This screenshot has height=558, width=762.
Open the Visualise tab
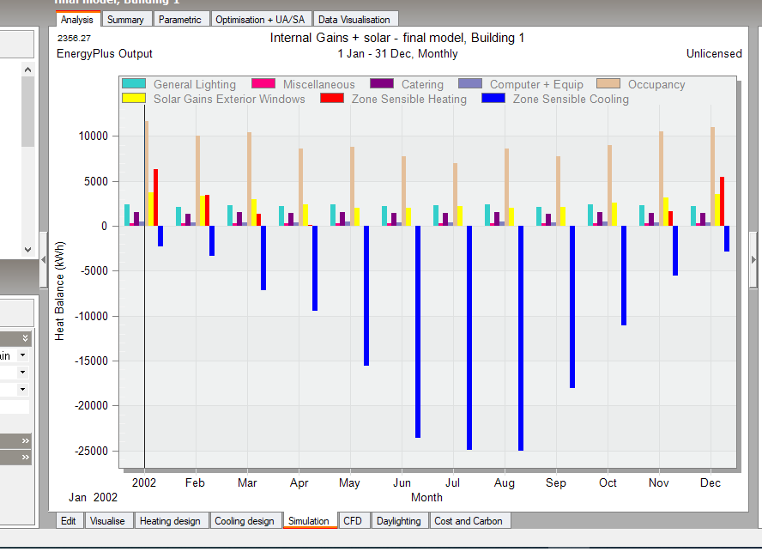tap(107, 521)
